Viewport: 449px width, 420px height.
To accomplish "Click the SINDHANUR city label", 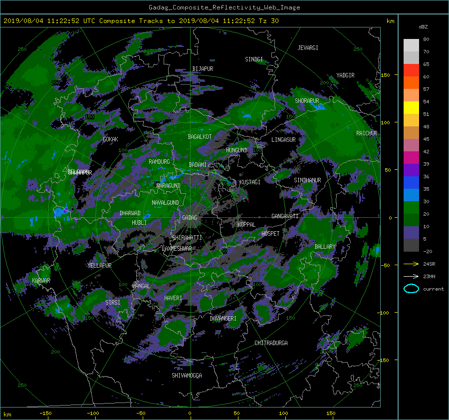I will (x=307, y=180).
